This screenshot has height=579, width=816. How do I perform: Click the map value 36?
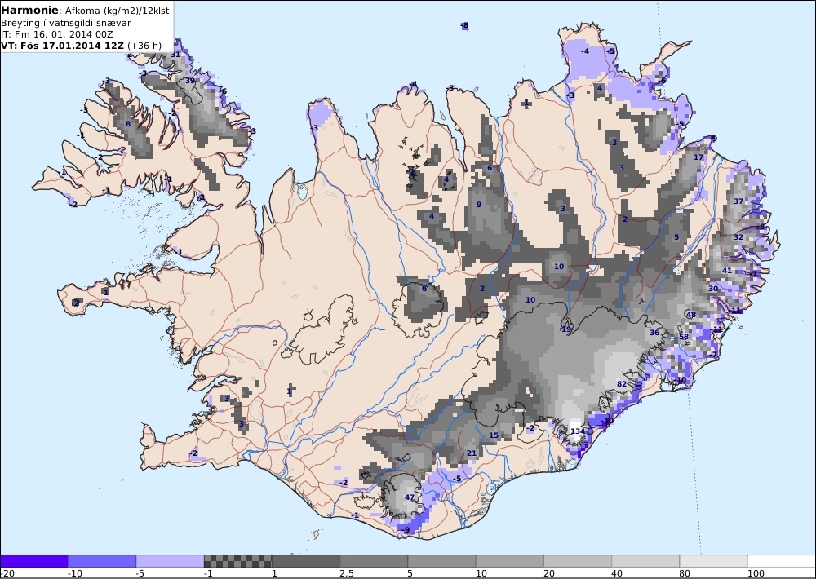[654, 333]
